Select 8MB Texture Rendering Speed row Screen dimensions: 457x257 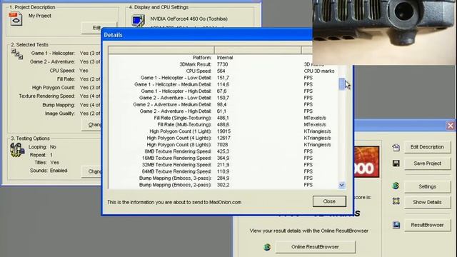coord(223,151)
